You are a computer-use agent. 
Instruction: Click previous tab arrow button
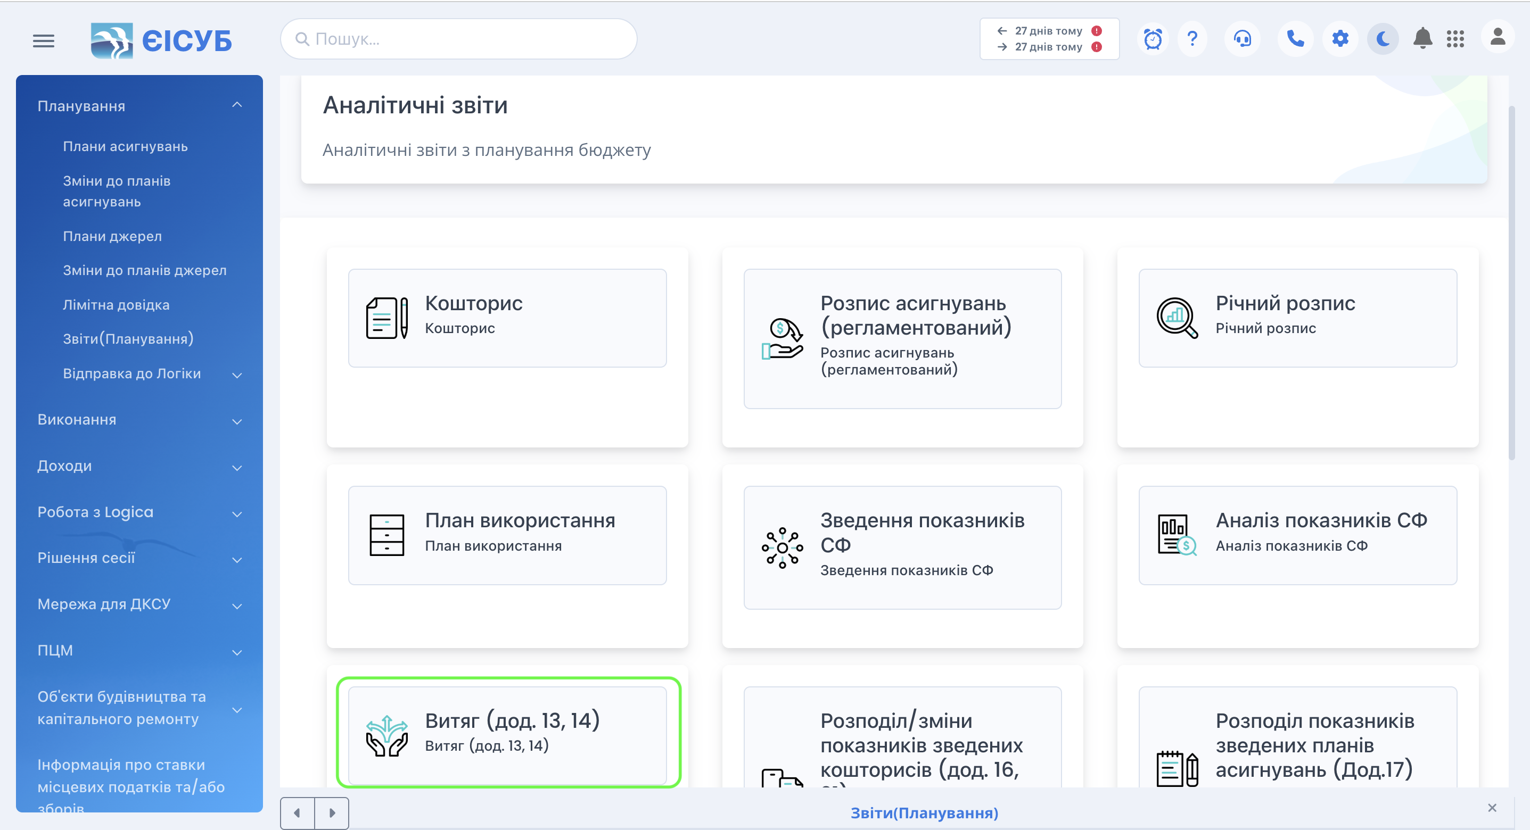[297, 813]
